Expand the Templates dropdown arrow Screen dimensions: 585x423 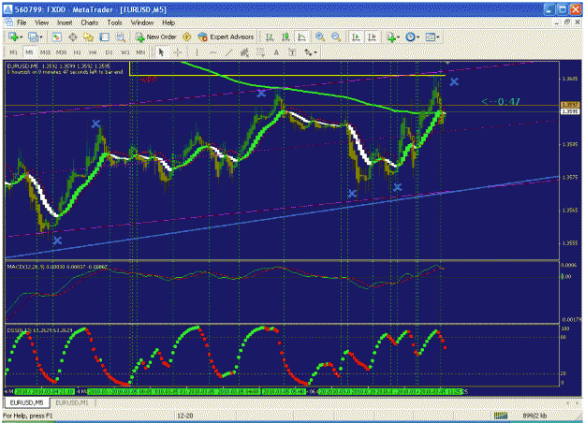[x=438, y=37]
